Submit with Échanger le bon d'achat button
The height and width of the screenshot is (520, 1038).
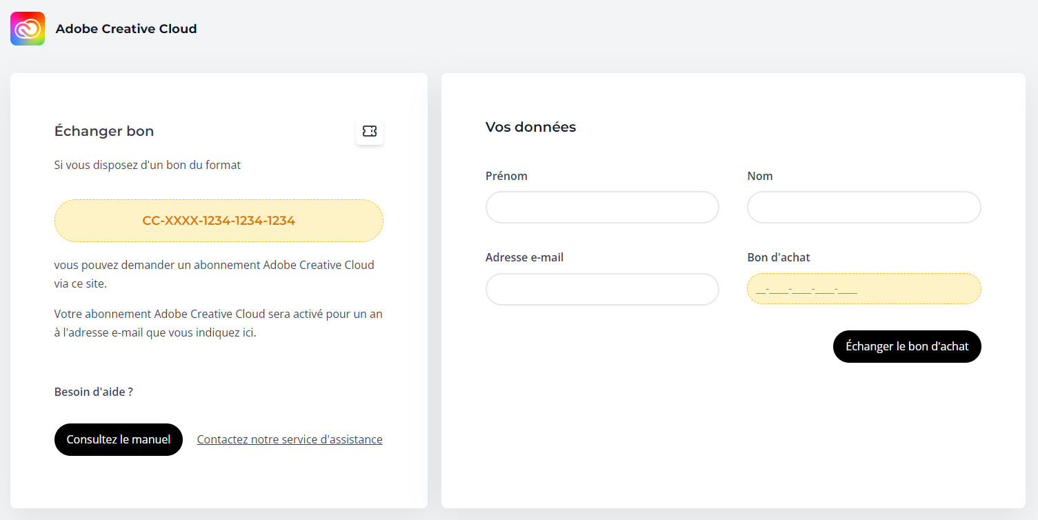click(x=907, y=346)
